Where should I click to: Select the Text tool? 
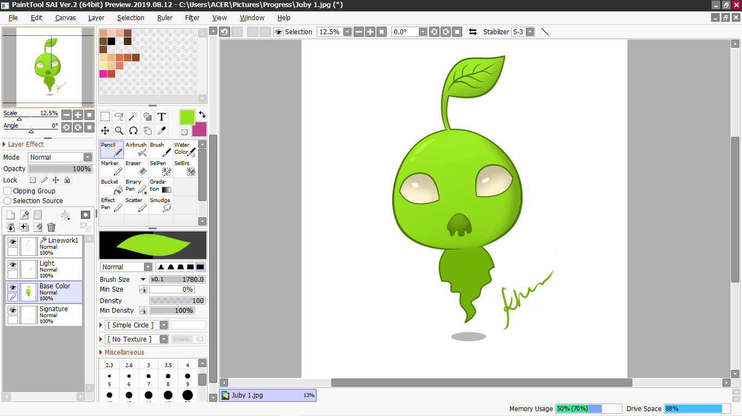pos(161,116)
